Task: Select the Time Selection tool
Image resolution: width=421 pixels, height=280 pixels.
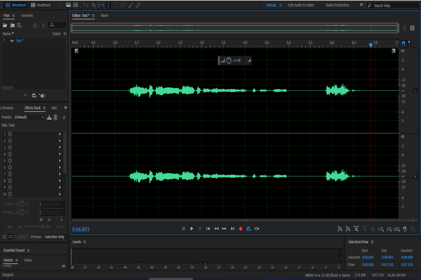Action: (x=108, y=5)
